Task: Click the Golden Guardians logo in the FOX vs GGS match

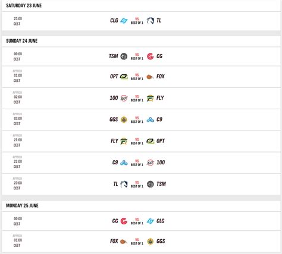Action: pos(150,242)
